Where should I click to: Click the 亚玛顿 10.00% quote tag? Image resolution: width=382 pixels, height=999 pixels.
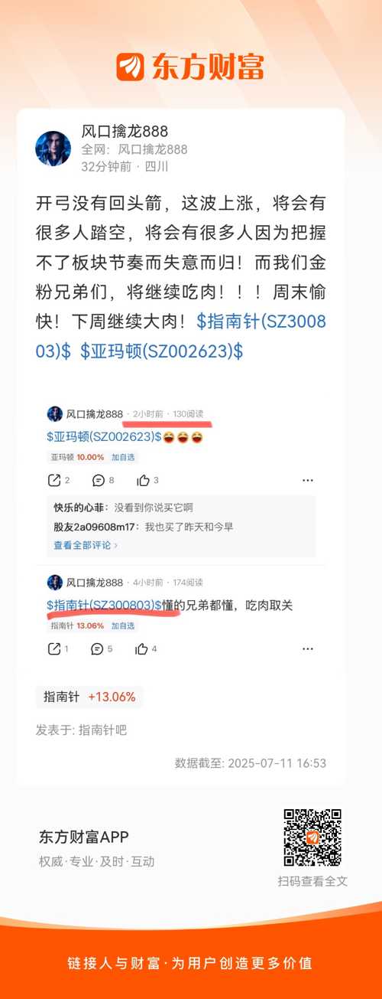click(77, 457)
